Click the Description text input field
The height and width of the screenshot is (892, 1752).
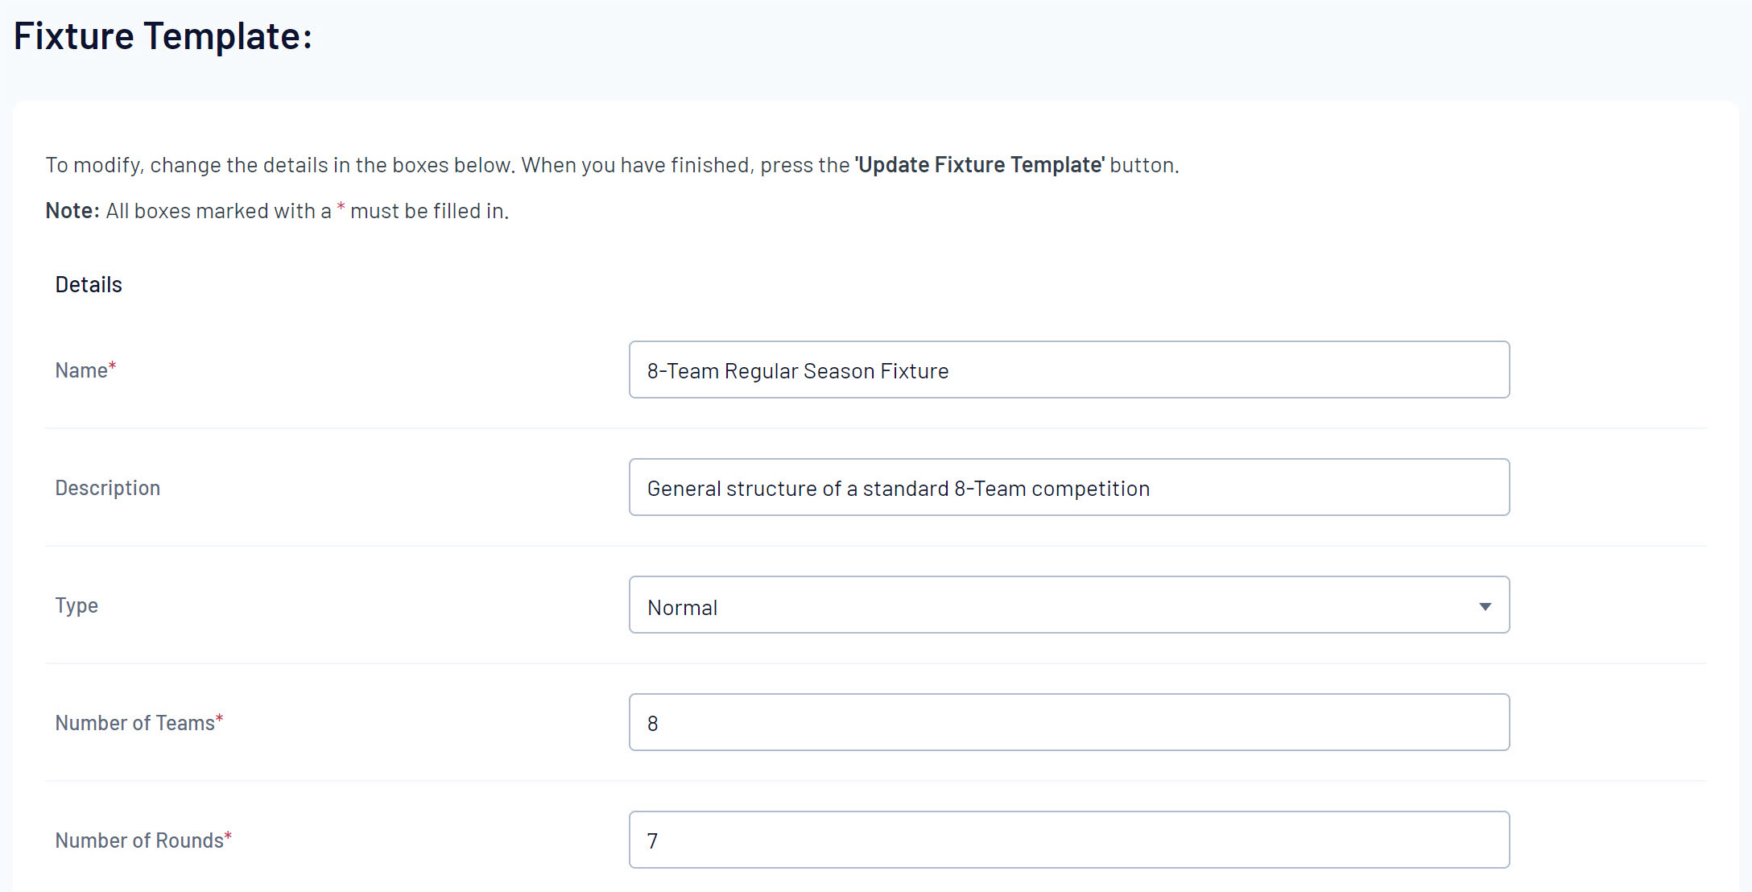click(x=1068, y=488)
